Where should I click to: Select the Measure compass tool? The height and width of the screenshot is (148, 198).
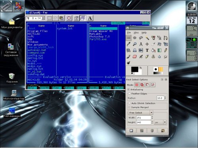tap(141, 44)
